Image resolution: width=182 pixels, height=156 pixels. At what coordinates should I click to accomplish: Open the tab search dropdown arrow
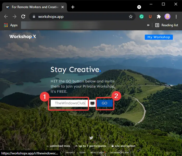pyautogui.click(x=139, y=7)
